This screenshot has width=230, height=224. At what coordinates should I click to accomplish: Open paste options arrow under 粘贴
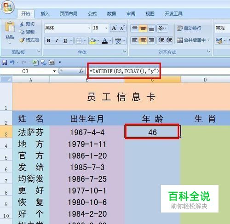click(10, 43)
